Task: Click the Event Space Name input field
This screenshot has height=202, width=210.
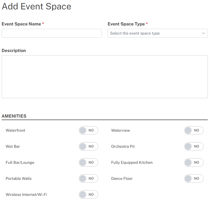Action: click(52, 33)
